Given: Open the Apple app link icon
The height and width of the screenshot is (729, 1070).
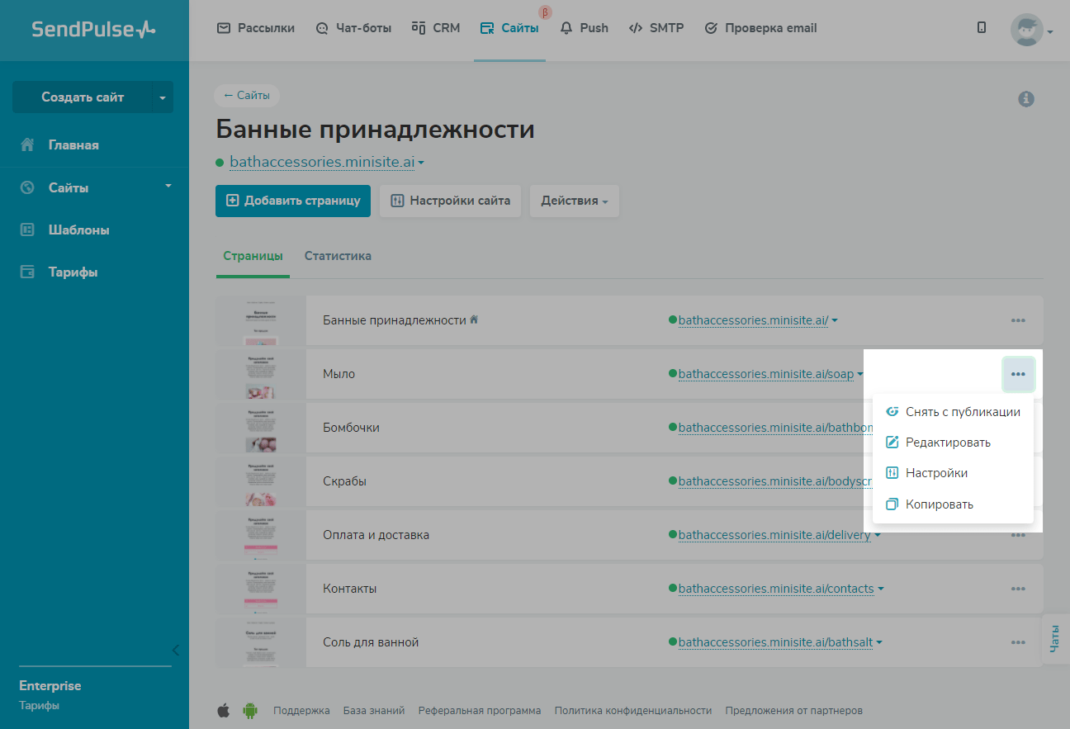Looking at the screenshot, I should pos(224,710).
